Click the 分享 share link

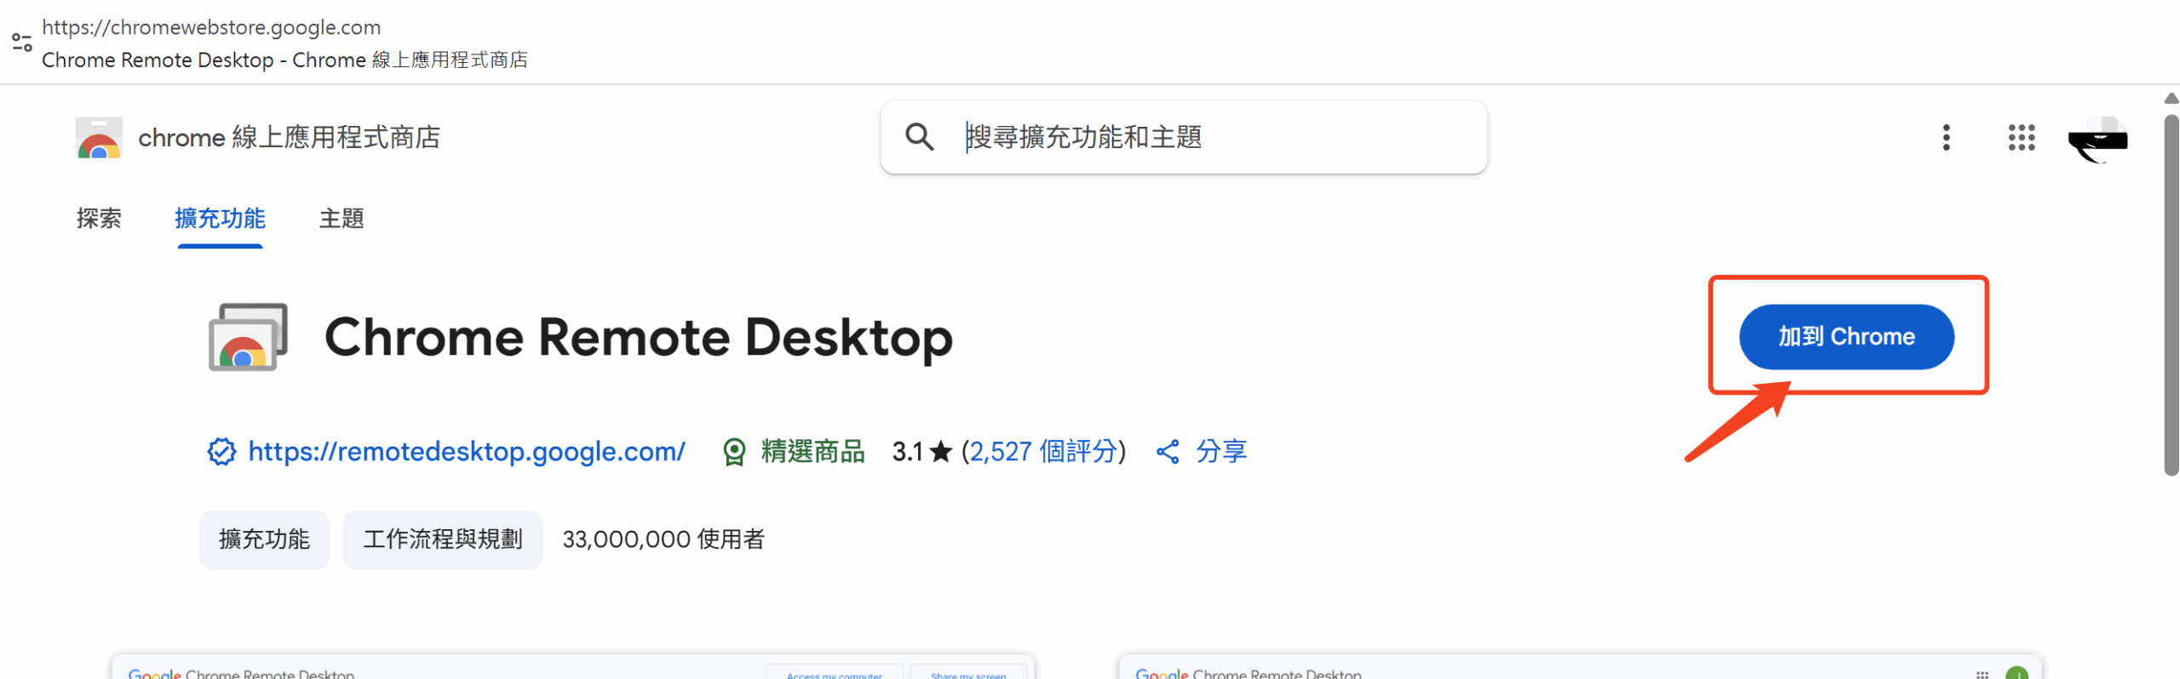(x=1221, y=452)
